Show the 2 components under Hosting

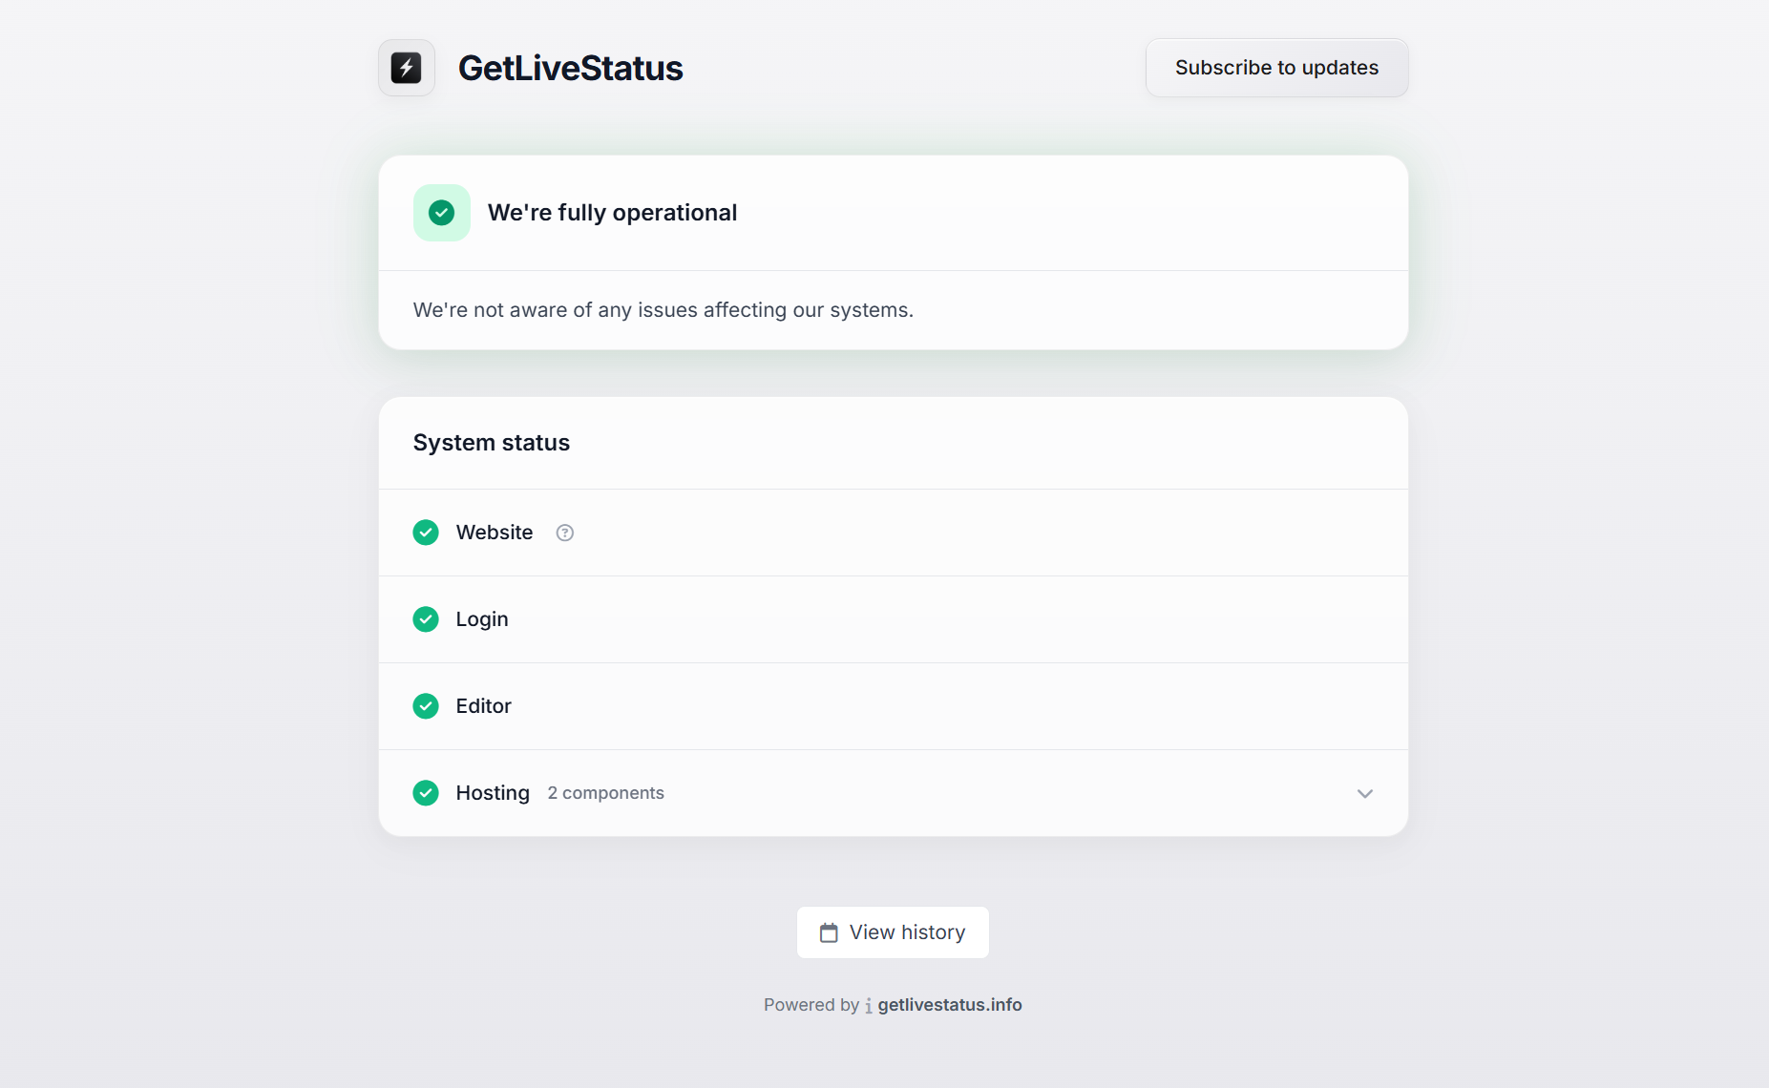coord(605,793)
